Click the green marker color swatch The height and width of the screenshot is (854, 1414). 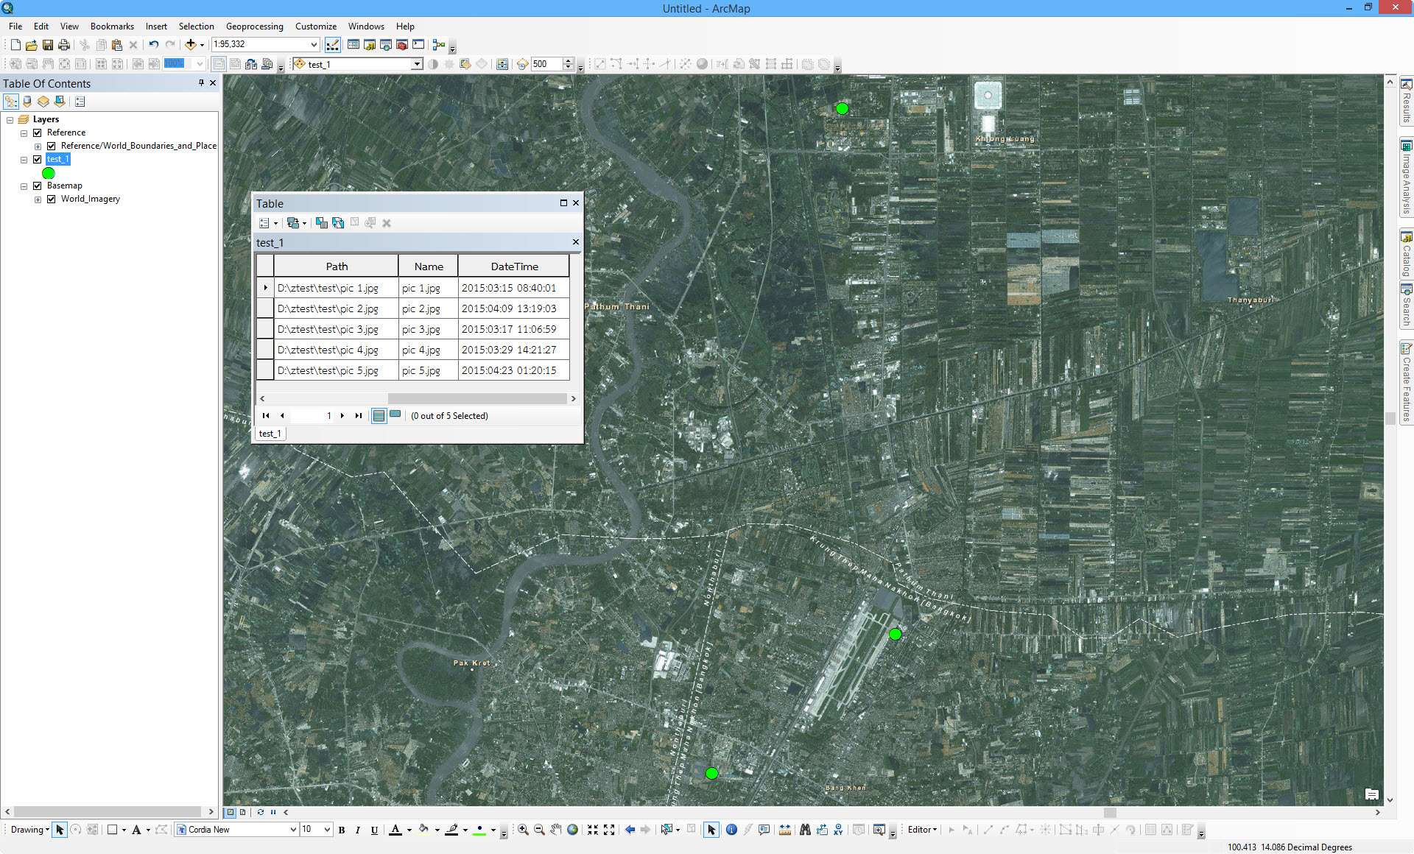480,830
